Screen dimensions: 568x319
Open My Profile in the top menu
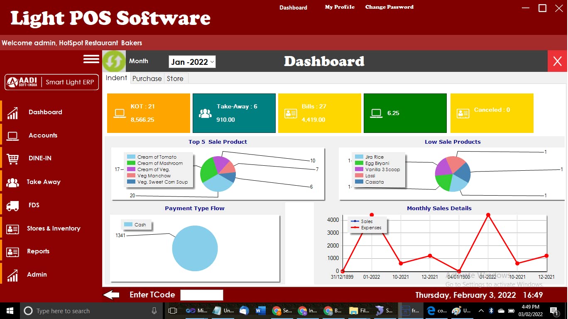click(x=340, y=7)
